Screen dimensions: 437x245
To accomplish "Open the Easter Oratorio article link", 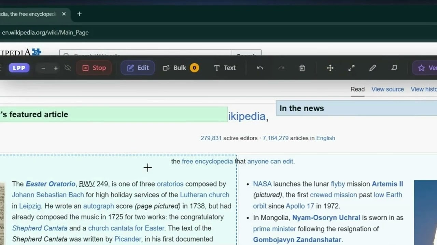I will pyautogui.click(x=51, y=184).
